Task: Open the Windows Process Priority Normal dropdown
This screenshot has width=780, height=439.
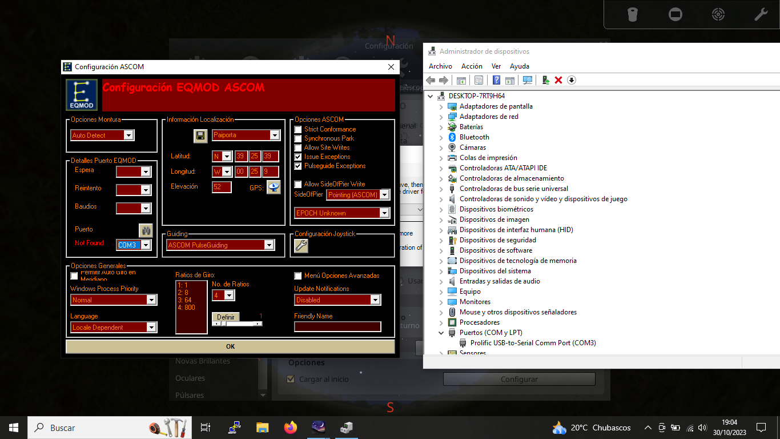Action: click(151, 300)
